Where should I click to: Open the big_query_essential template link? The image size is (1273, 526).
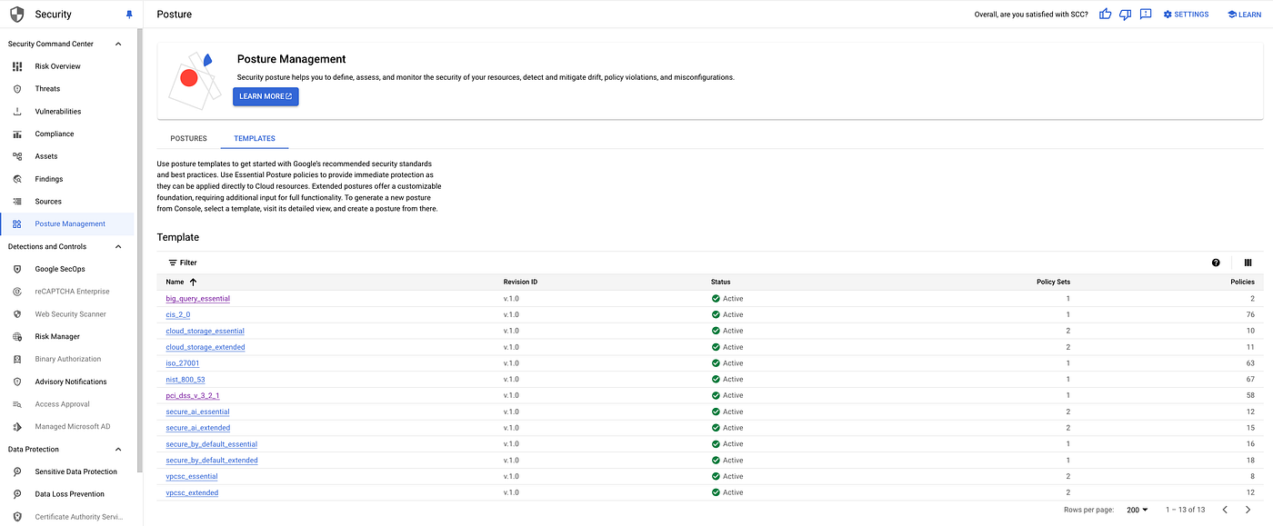(197, 299)
